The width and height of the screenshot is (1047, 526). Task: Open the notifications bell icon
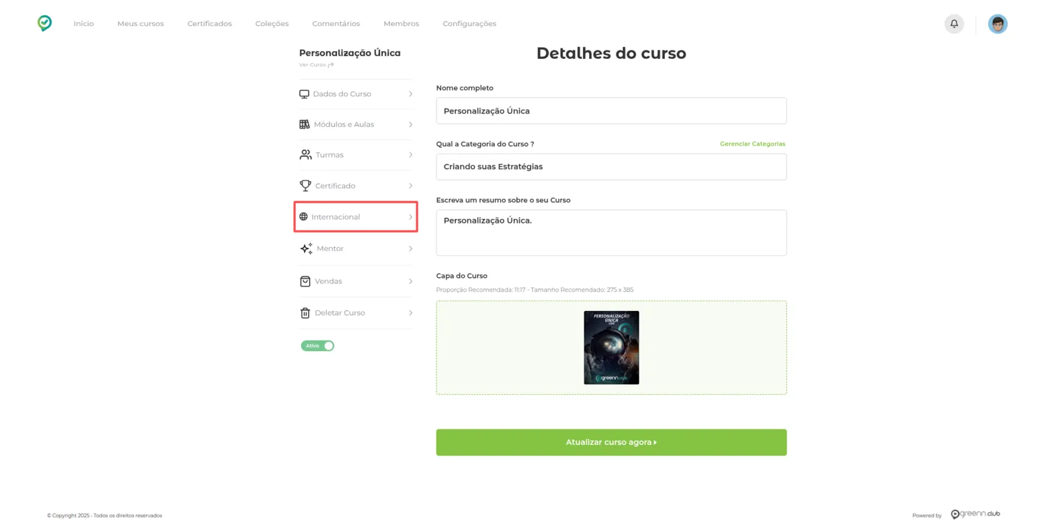[x=954, y=24]
